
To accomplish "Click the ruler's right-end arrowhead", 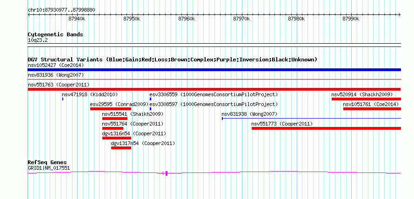I will click(x=400, y=14).
